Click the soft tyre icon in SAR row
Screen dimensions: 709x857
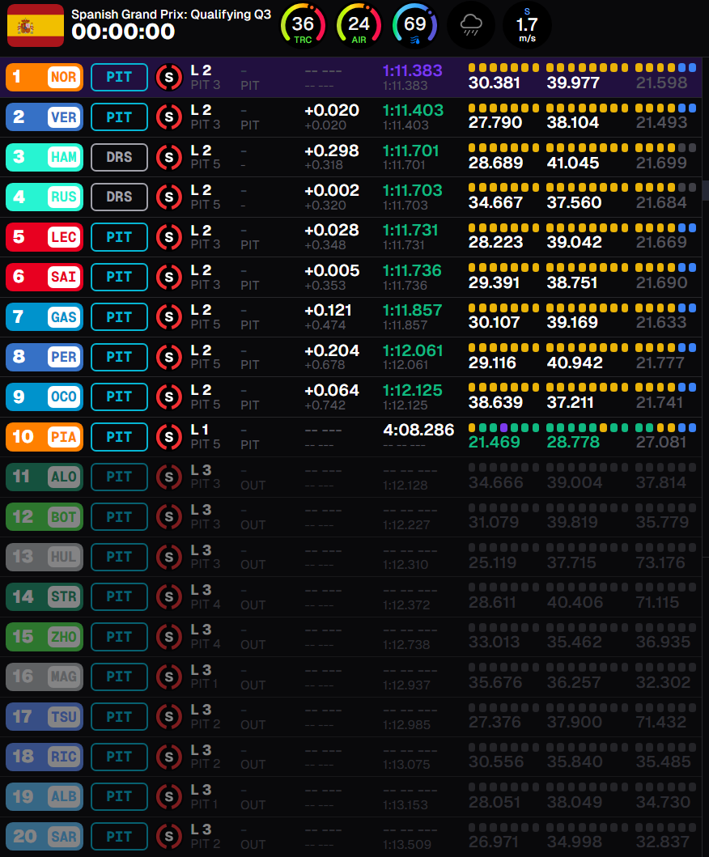coord(169,836)
